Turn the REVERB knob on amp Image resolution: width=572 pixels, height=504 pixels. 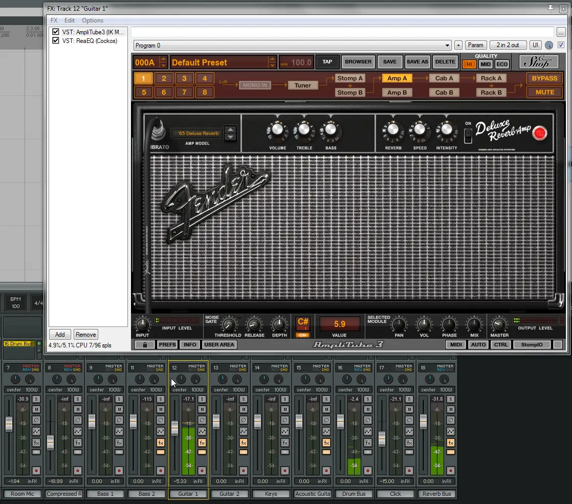393,129
